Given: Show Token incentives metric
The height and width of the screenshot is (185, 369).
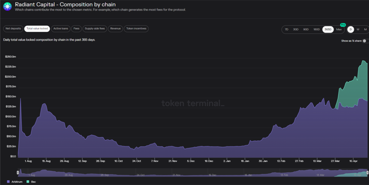Looking at the screenshot, I should pyautogui.click(x=136, y=29).
